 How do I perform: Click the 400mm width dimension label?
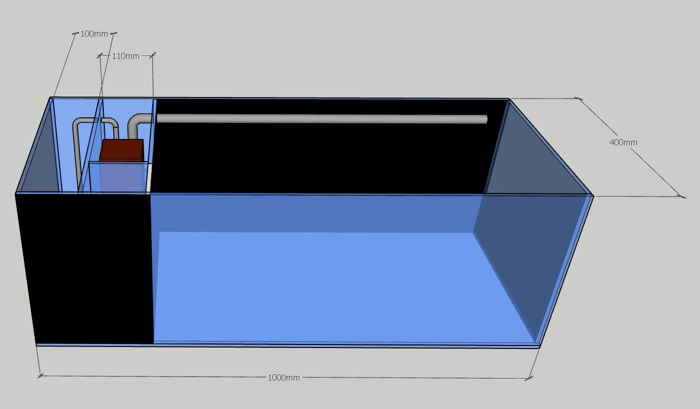[x=623, y=142]
